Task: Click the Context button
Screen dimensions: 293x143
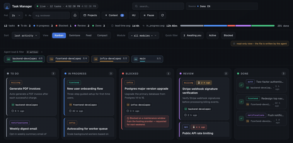Action: (114, 15)
